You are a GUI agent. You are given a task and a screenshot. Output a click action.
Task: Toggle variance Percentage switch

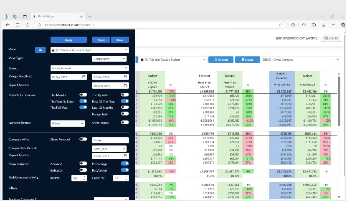coord(125,164)
